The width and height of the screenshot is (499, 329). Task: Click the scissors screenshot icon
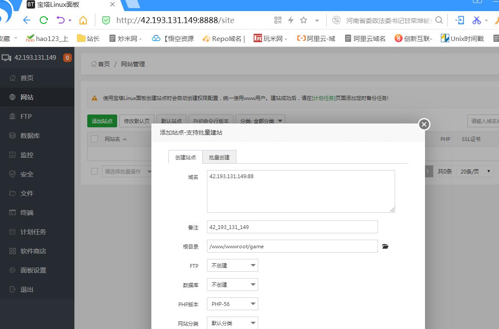coord(476,20)
